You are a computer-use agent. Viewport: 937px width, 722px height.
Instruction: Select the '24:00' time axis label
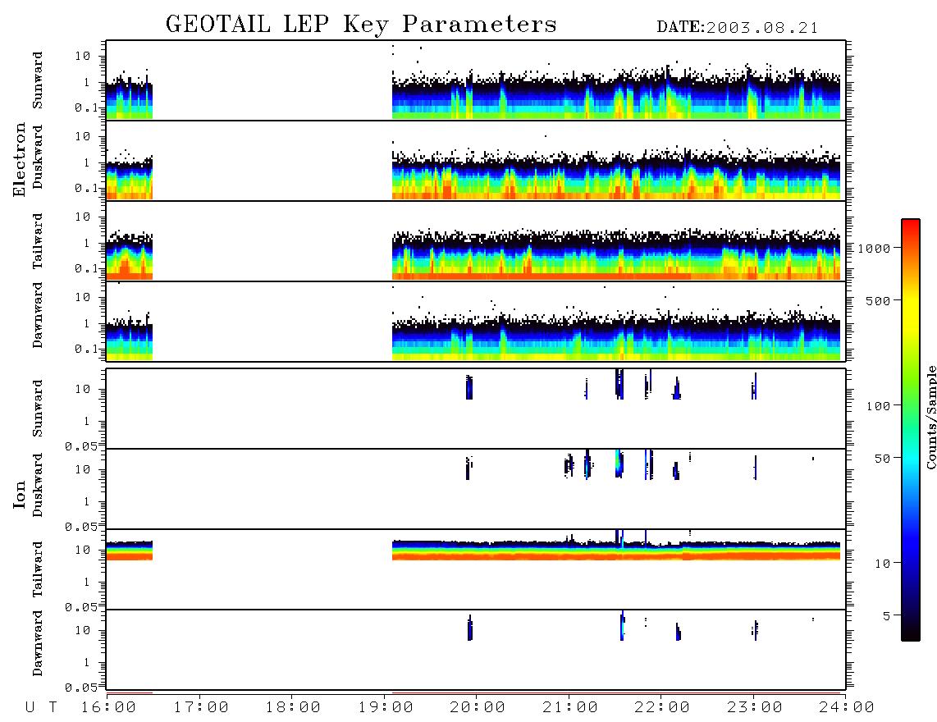tap(847, 708)
